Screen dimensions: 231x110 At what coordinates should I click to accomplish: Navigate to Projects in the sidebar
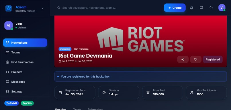(25, 72)
